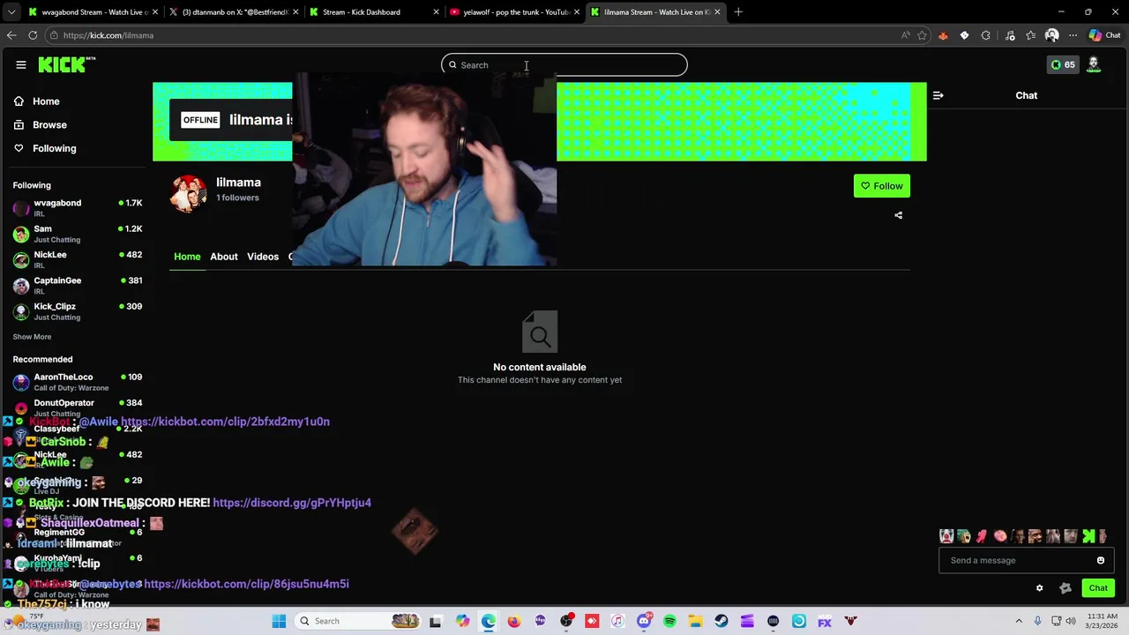Collapse the chat panel with the arrow icon
This screenshot has width=1129, height=635.
coord(938,95)
